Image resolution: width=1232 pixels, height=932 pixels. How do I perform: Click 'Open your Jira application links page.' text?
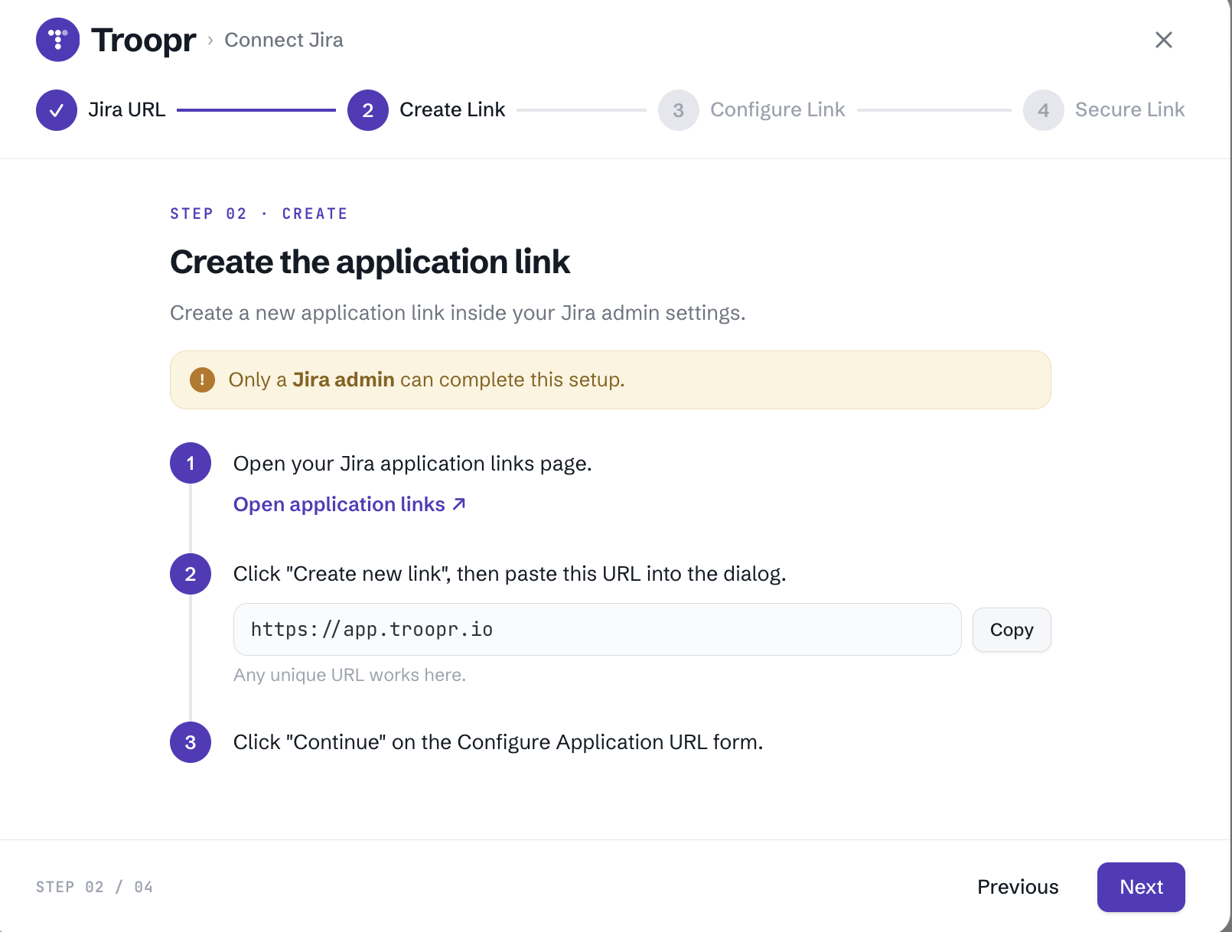[x=412, y=464]
